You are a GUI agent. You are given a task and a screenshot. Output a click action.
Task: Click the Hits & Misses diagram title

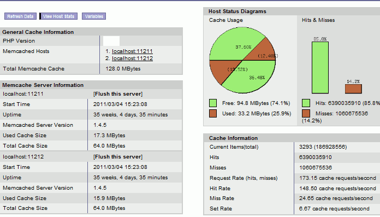tap(318, 20)
